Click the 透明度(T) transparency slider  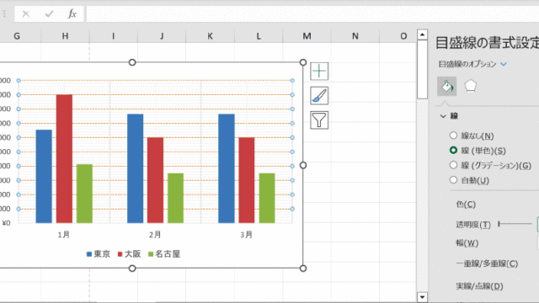[x=515, y=224]
